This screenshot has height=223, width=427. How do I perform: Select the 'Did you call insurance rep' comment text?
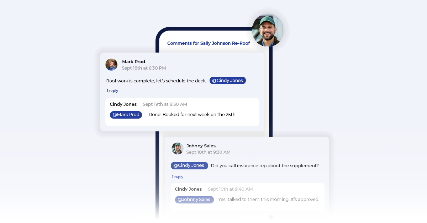(x=265, y=166)
